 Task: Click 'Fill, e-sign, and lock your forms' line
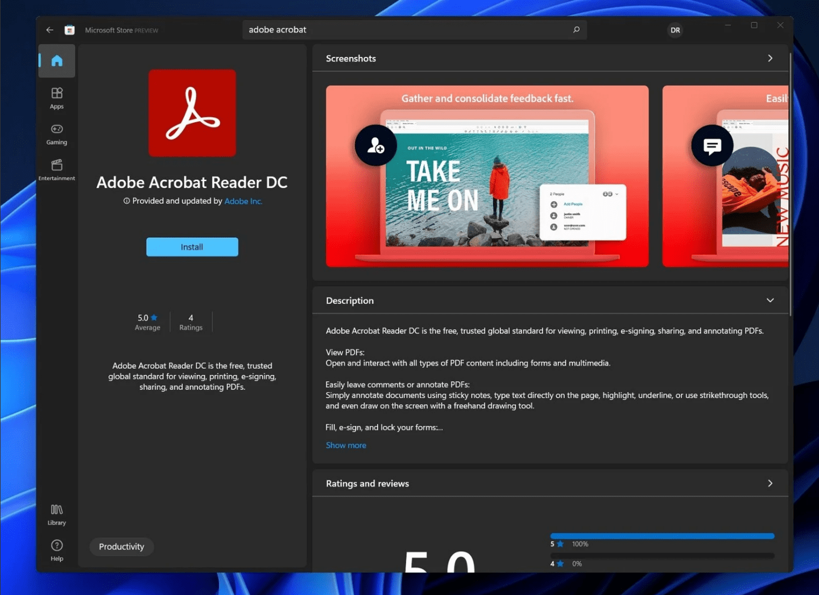click(384, 428)
